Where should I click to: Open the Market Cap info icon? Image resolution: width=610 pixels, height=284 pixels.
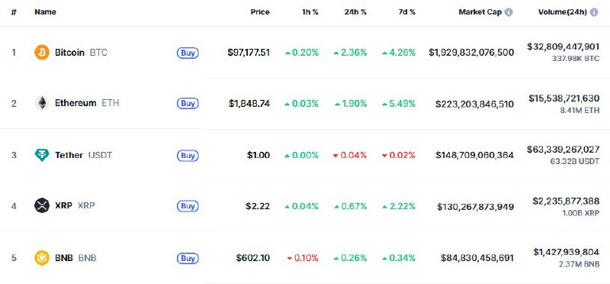click(509, 12)
